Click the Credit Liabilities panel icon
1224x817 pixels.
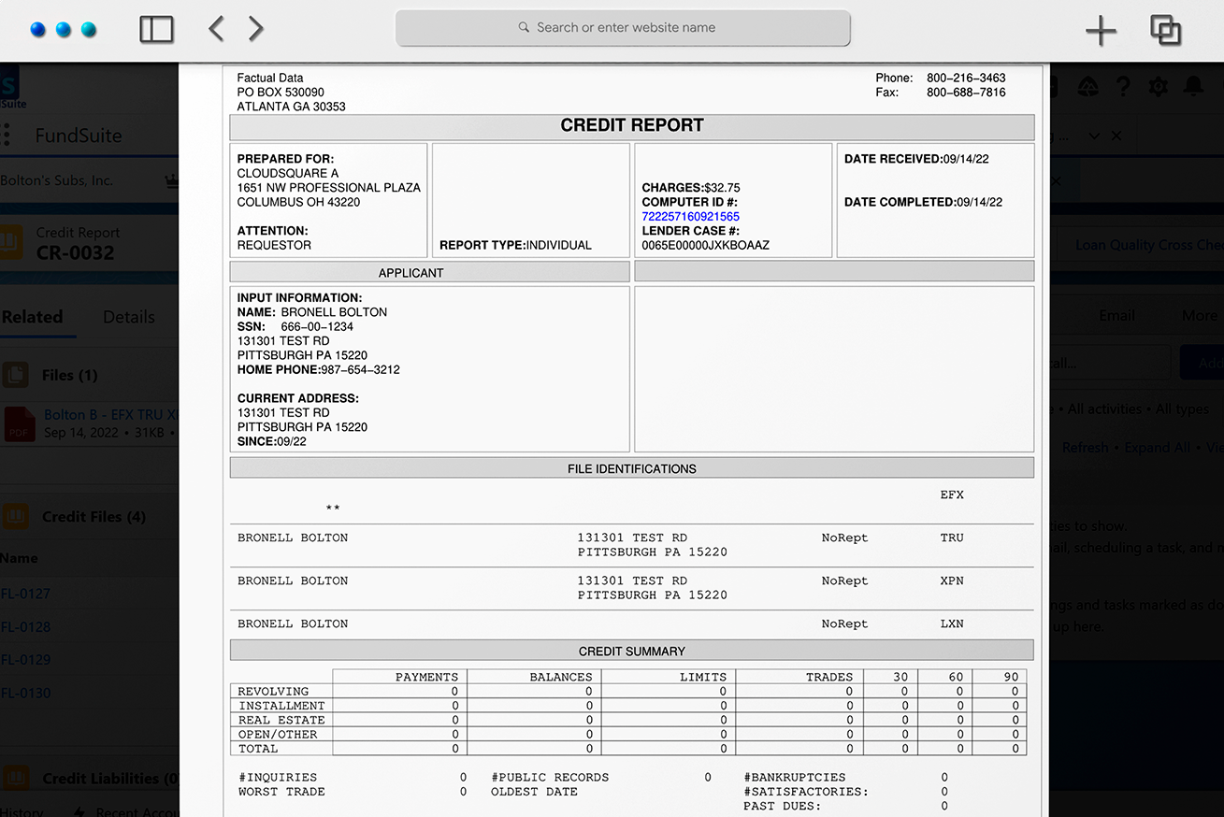pos(15,778)
